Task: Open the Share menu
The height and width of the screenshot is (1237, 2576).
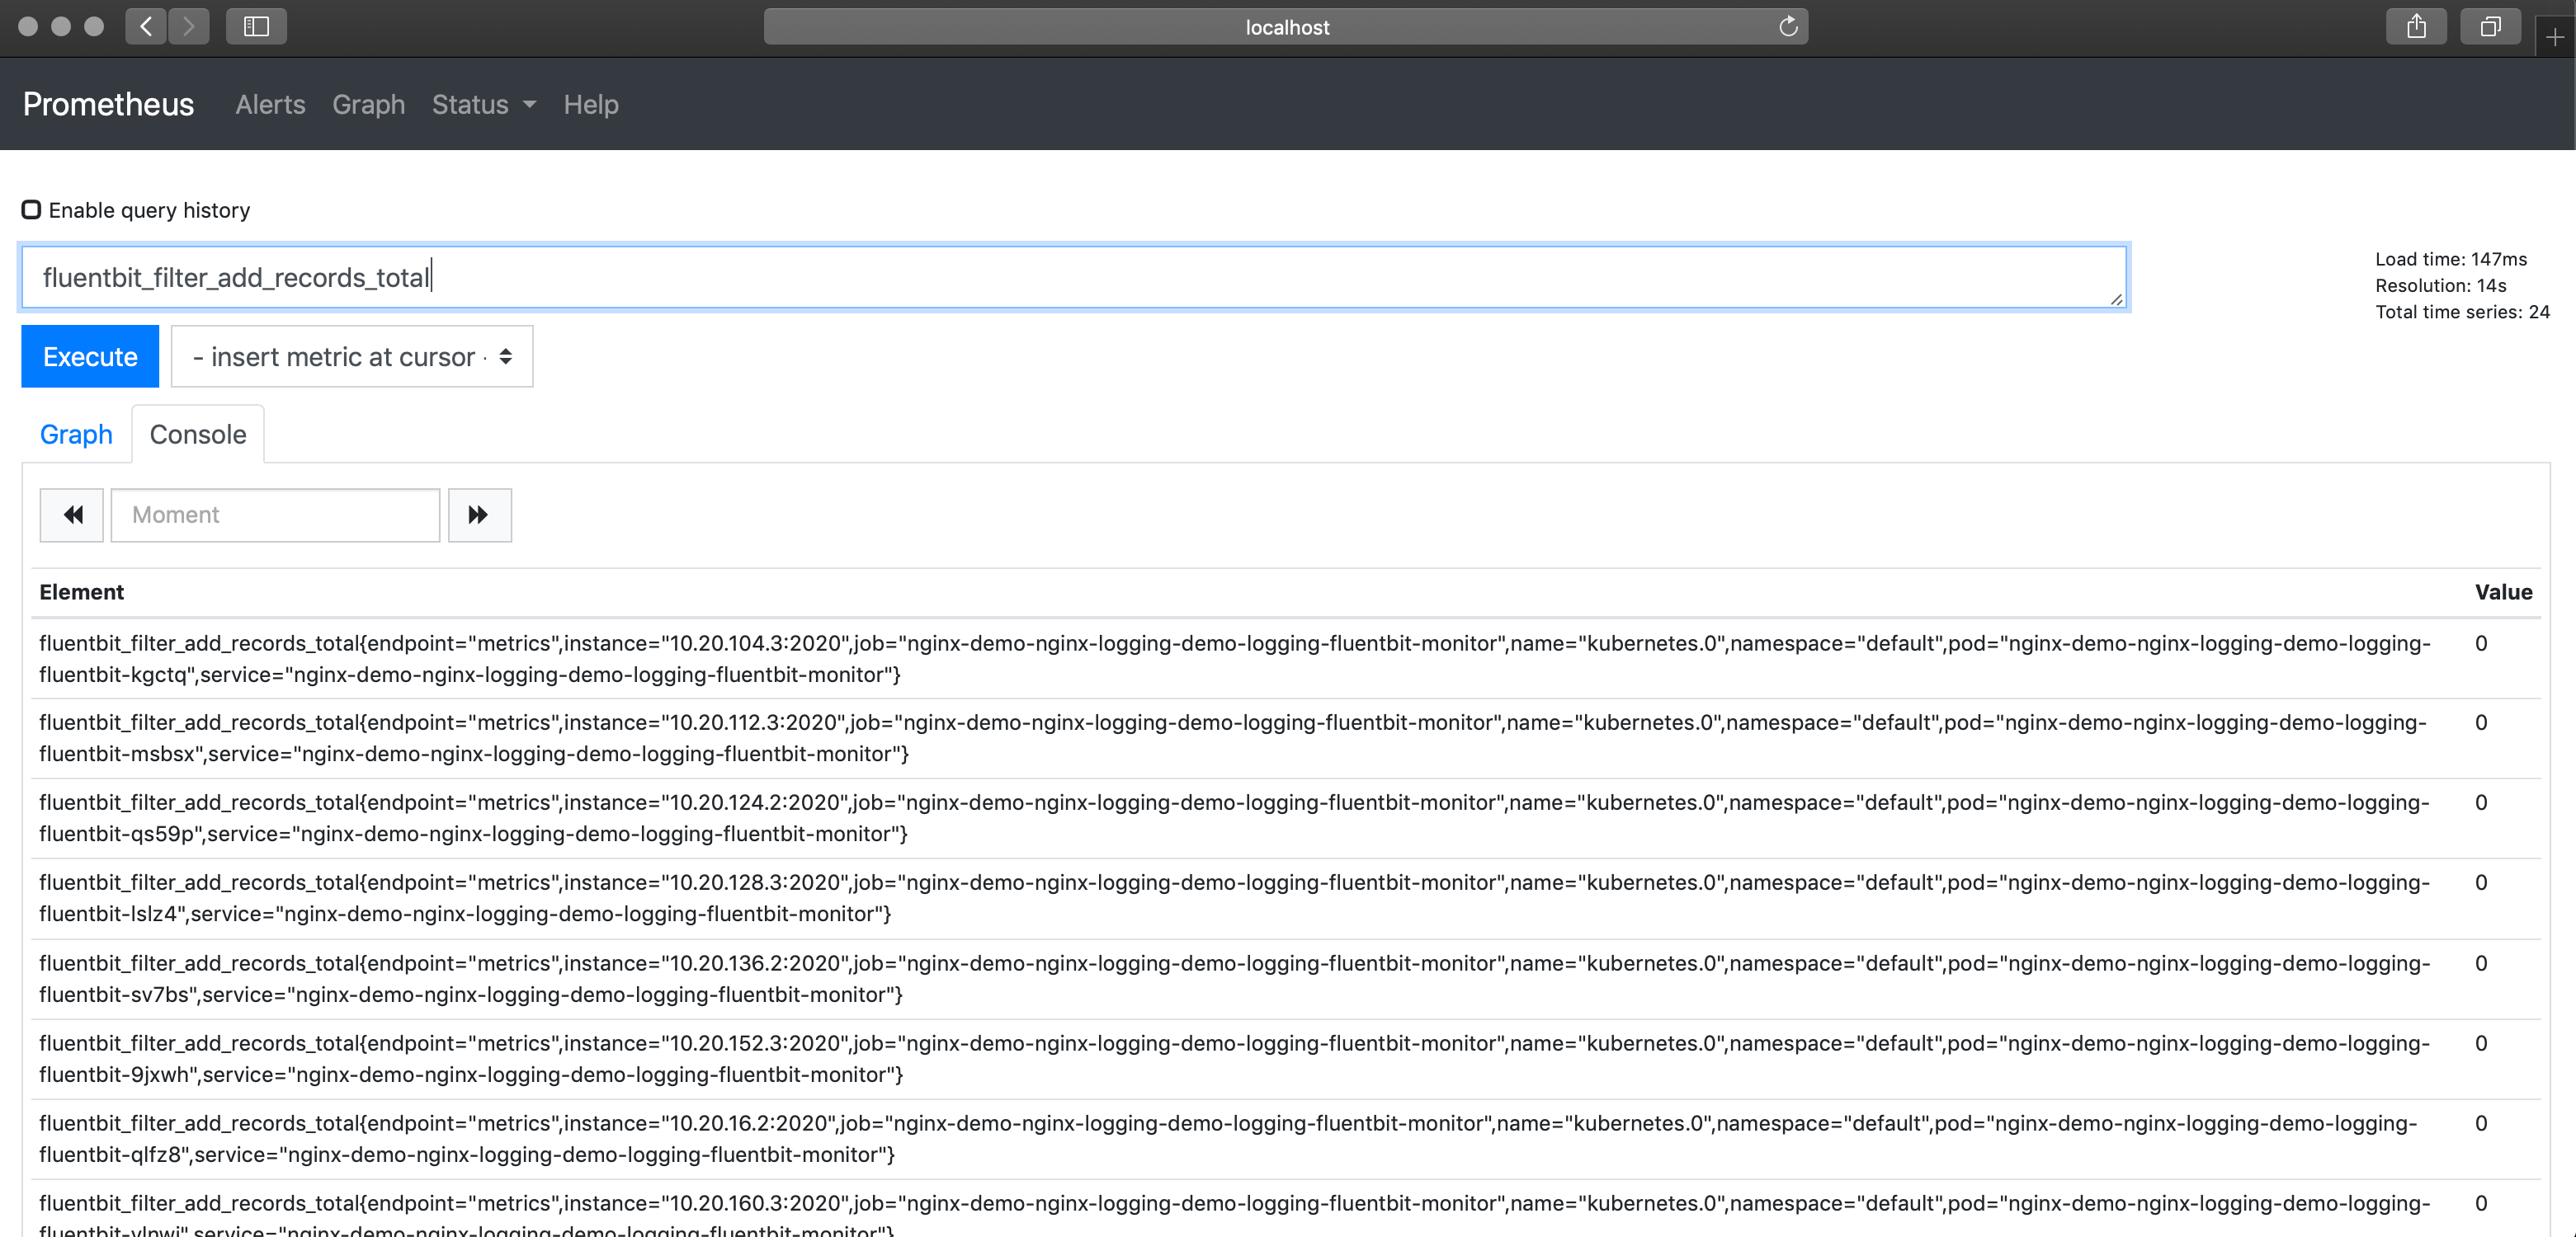Action: (2416, 26)
